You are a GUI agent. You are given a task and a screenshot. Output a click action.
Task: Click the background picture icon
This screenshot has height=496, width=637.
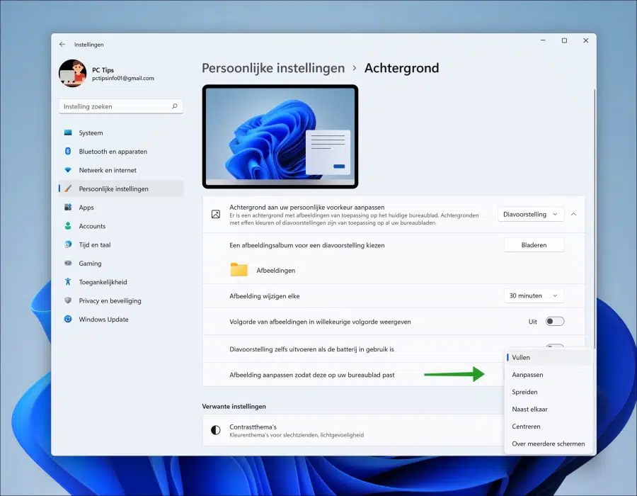pyautogui.click(x=216, y=214)
